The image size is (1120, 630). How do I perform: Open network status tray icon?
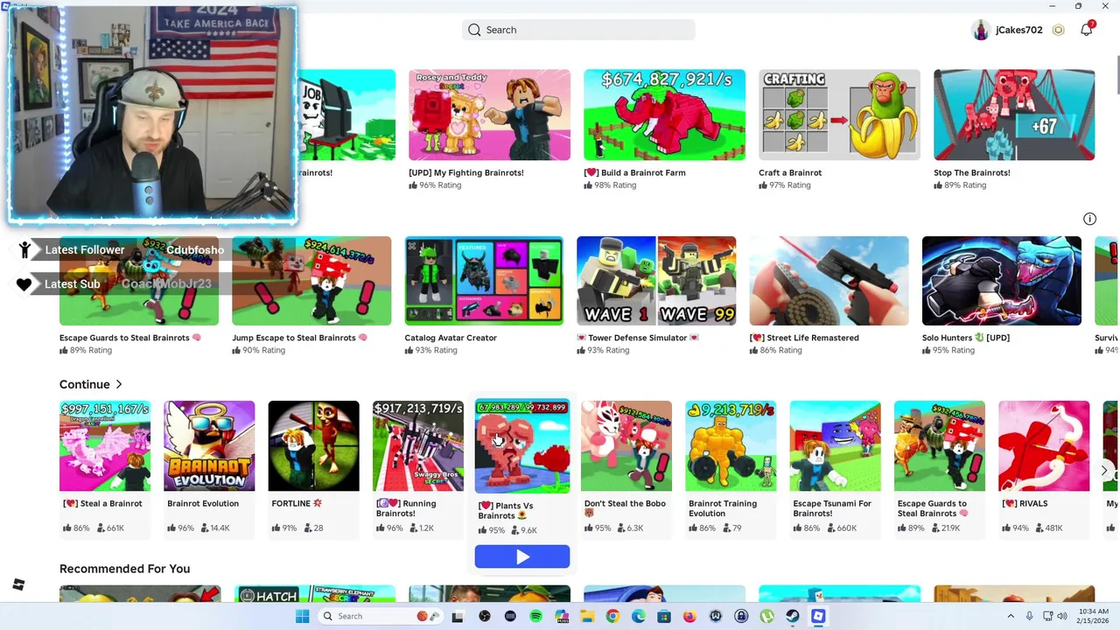pos(1047,616)
